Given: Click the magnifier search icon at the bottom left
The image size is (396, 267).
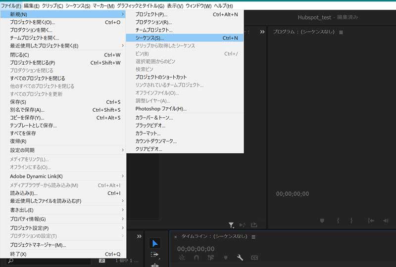Looking at the screenshot, I should (x=10, y=261).
